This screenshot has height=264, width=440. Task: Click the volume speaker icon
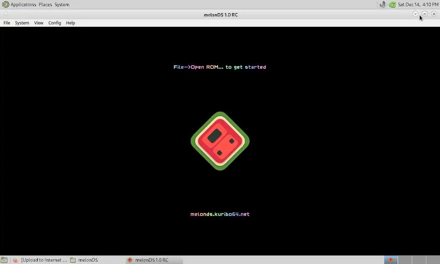(382, 4)
